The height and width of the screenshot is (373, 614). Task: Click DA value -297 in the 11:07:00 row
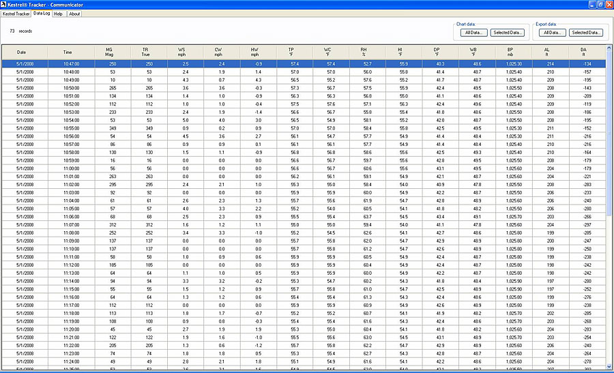tap(587, 225)
